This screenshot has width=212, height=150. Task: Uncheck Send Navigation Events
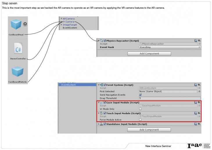tap(141, 95)
